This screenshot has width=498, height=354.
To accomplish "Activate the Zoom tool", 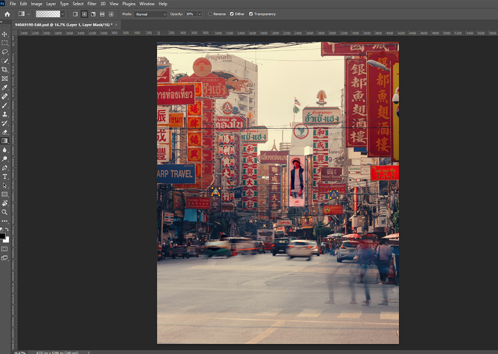I will tap(5, 212).
